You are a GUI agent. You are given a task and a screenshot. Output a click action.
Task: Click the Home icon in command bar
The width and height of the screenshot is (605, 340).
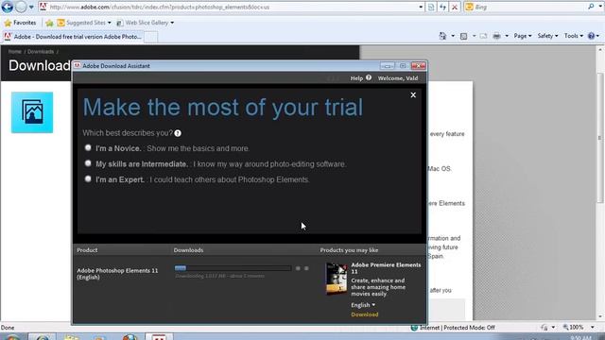tap(442, 36)
